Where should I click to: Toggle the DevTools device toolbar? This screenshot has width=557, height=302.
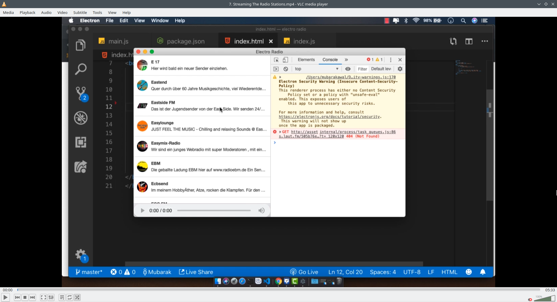pos(285,60)
